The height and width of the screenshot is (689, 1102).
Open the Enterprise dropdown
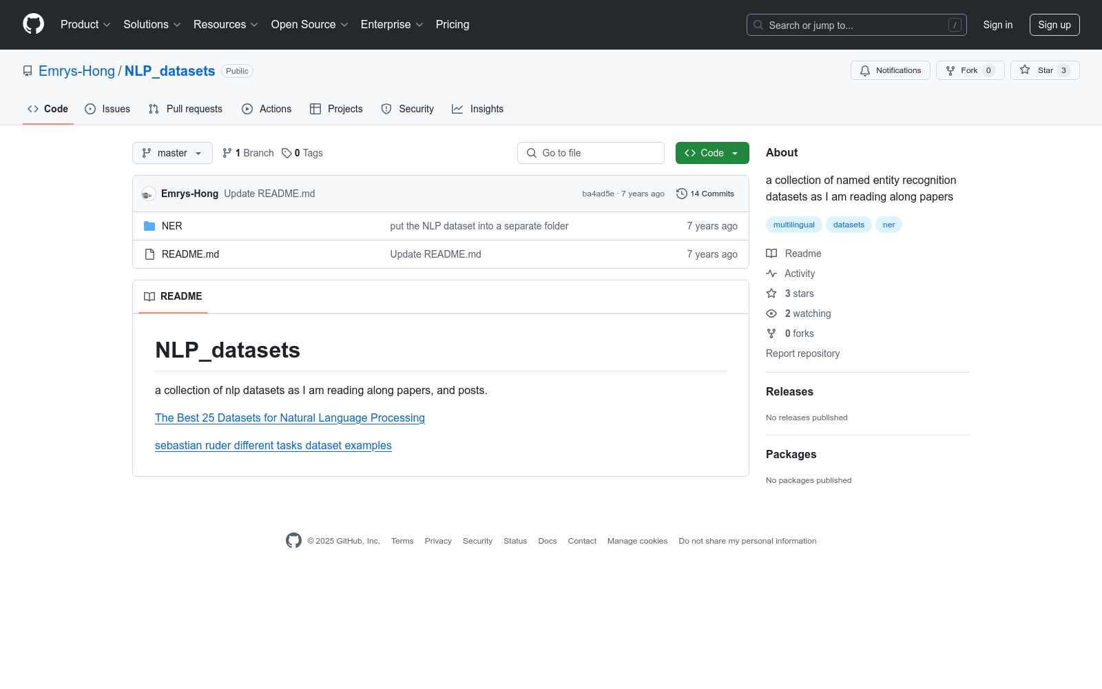coord(392,24)
